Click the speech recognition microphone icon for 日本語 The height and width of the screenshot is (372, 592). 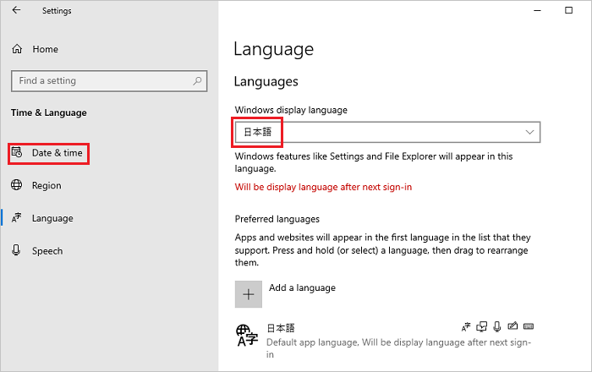click(497, 326)
